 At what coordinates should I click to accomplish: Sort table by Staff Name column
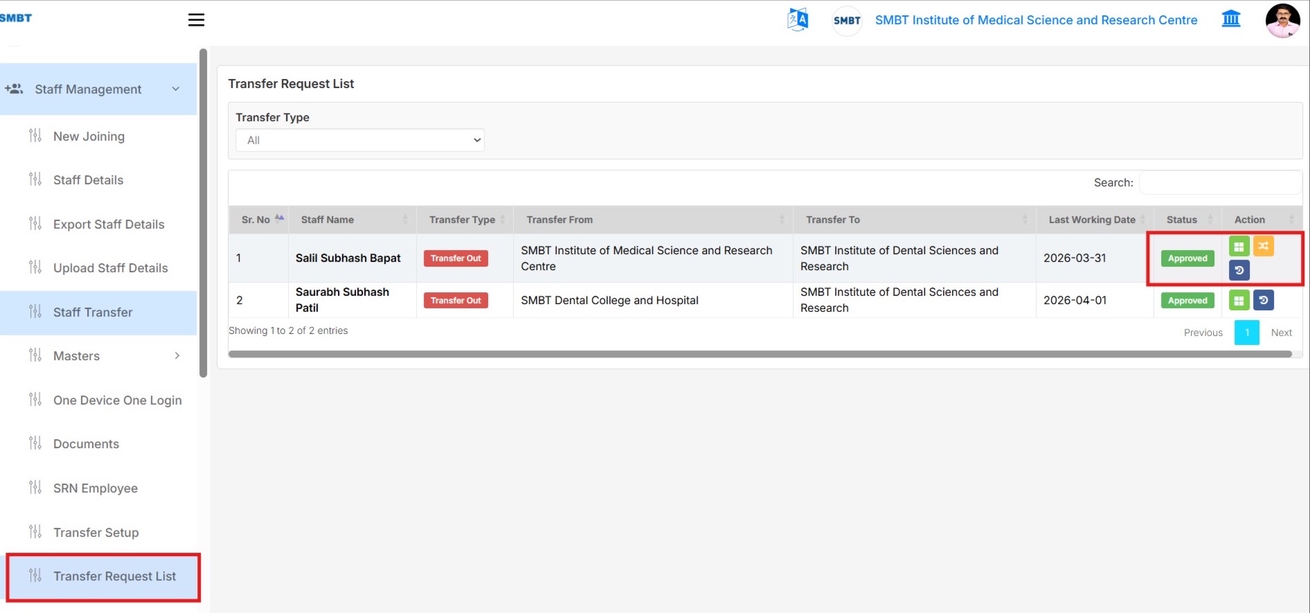click(x=352, y=220)
